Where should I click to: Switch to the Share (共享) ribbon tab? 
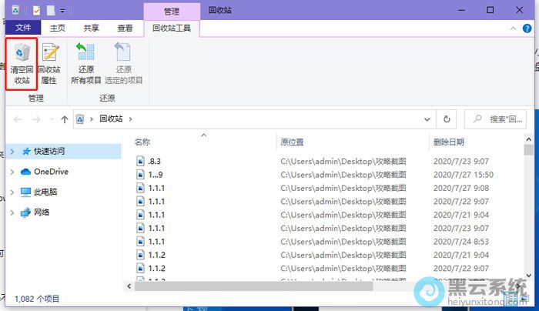point(91,28)
